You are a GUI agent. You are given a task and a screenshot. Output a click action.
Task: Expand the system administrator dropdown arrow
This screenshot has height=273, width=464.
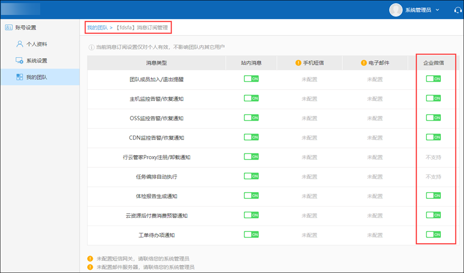click(x=438, y=10)
